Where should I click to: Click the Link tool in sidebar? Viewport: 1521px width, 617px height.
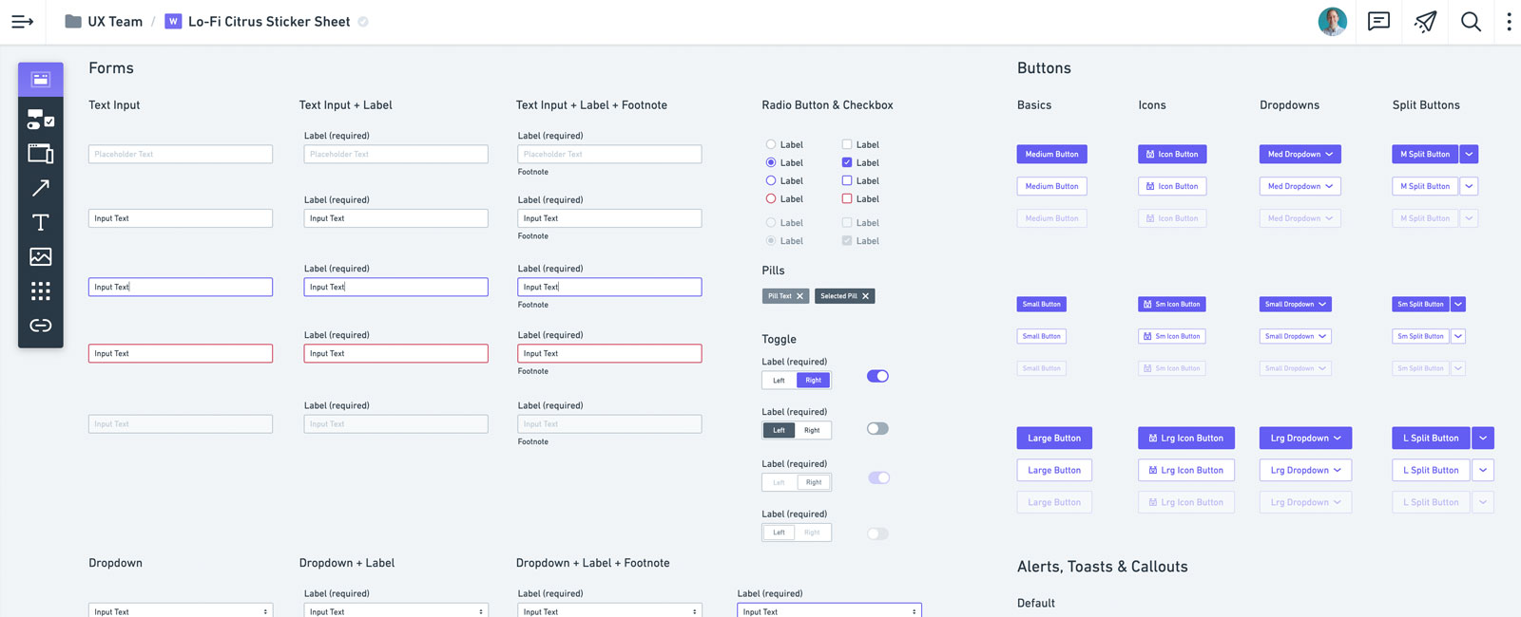tap(40, 326)
